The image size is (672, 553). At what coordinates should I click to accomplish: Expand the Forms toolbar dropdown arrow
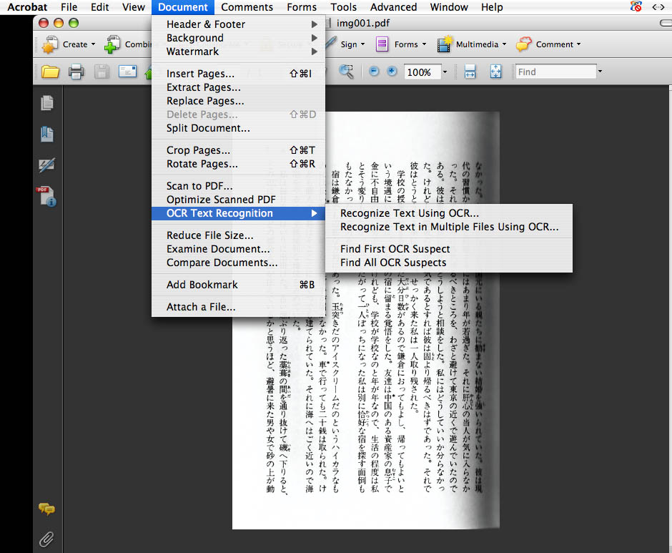coord(424,44)
